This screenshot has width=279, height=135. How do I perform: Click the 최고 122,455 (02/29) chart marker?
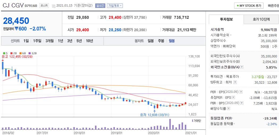click(x=17, y=57)
